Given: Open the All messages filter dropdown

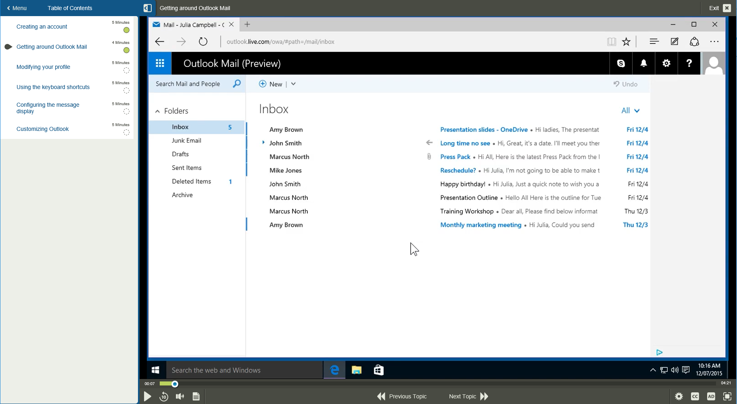Looking at the screenshot, I should [x=631, y=110].
